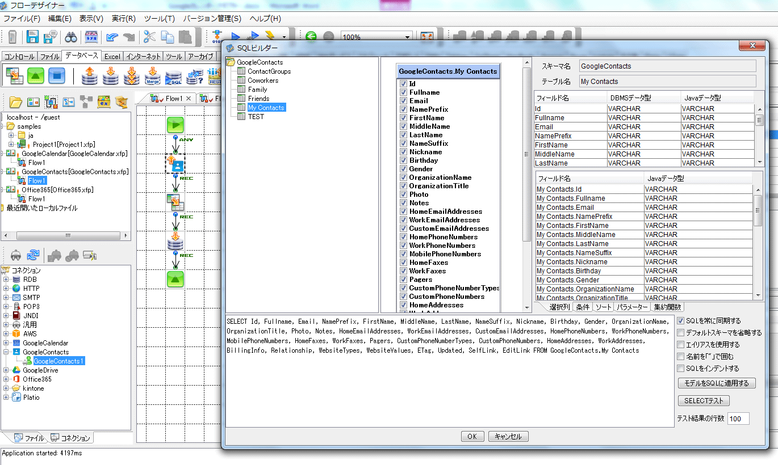Enable 'デフォルトスキーマを省略する' checkbox
778x465 pixels.
[x=681, y=333]
